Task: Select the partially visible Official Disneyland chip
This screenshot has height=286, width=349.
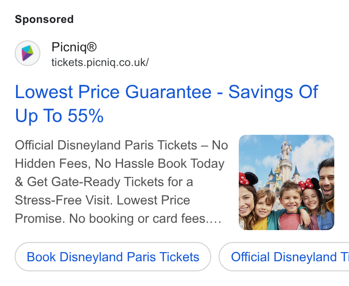Action: (x=284, y=257)
